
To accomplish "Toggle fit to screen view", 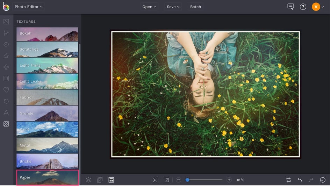I will click(155, 180).
